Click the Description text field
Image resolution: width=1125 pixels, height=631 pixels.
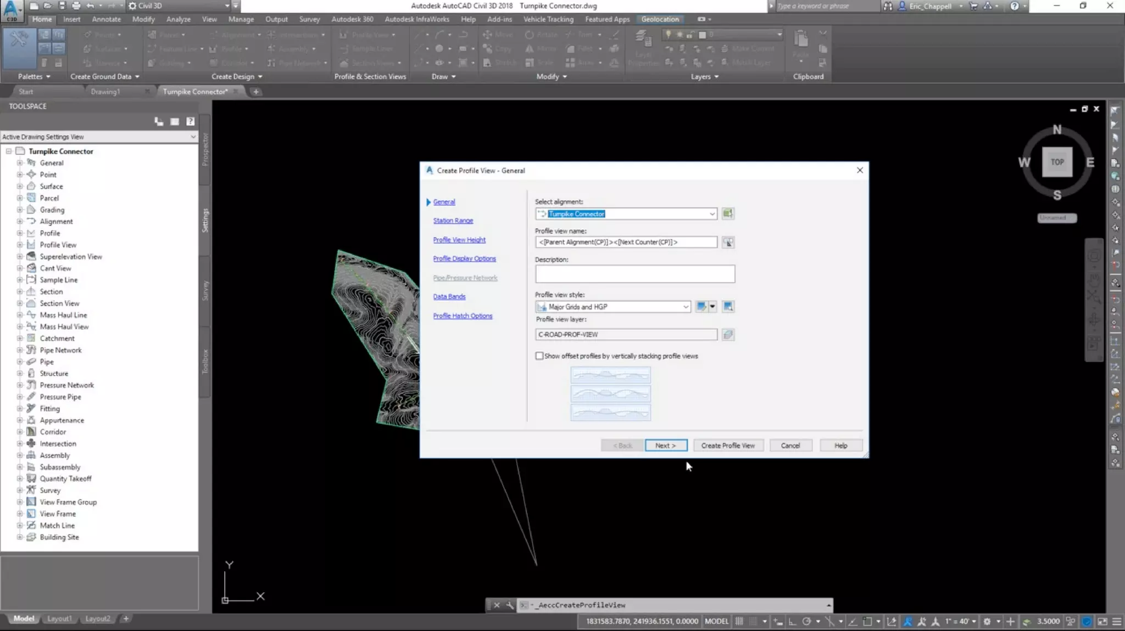click(x=634, y=274)
